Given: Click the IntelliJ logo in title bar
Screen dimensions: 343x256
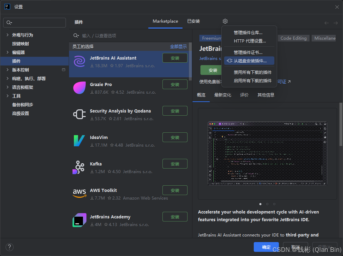Looking at the screenshot, I should pos(7,7).
